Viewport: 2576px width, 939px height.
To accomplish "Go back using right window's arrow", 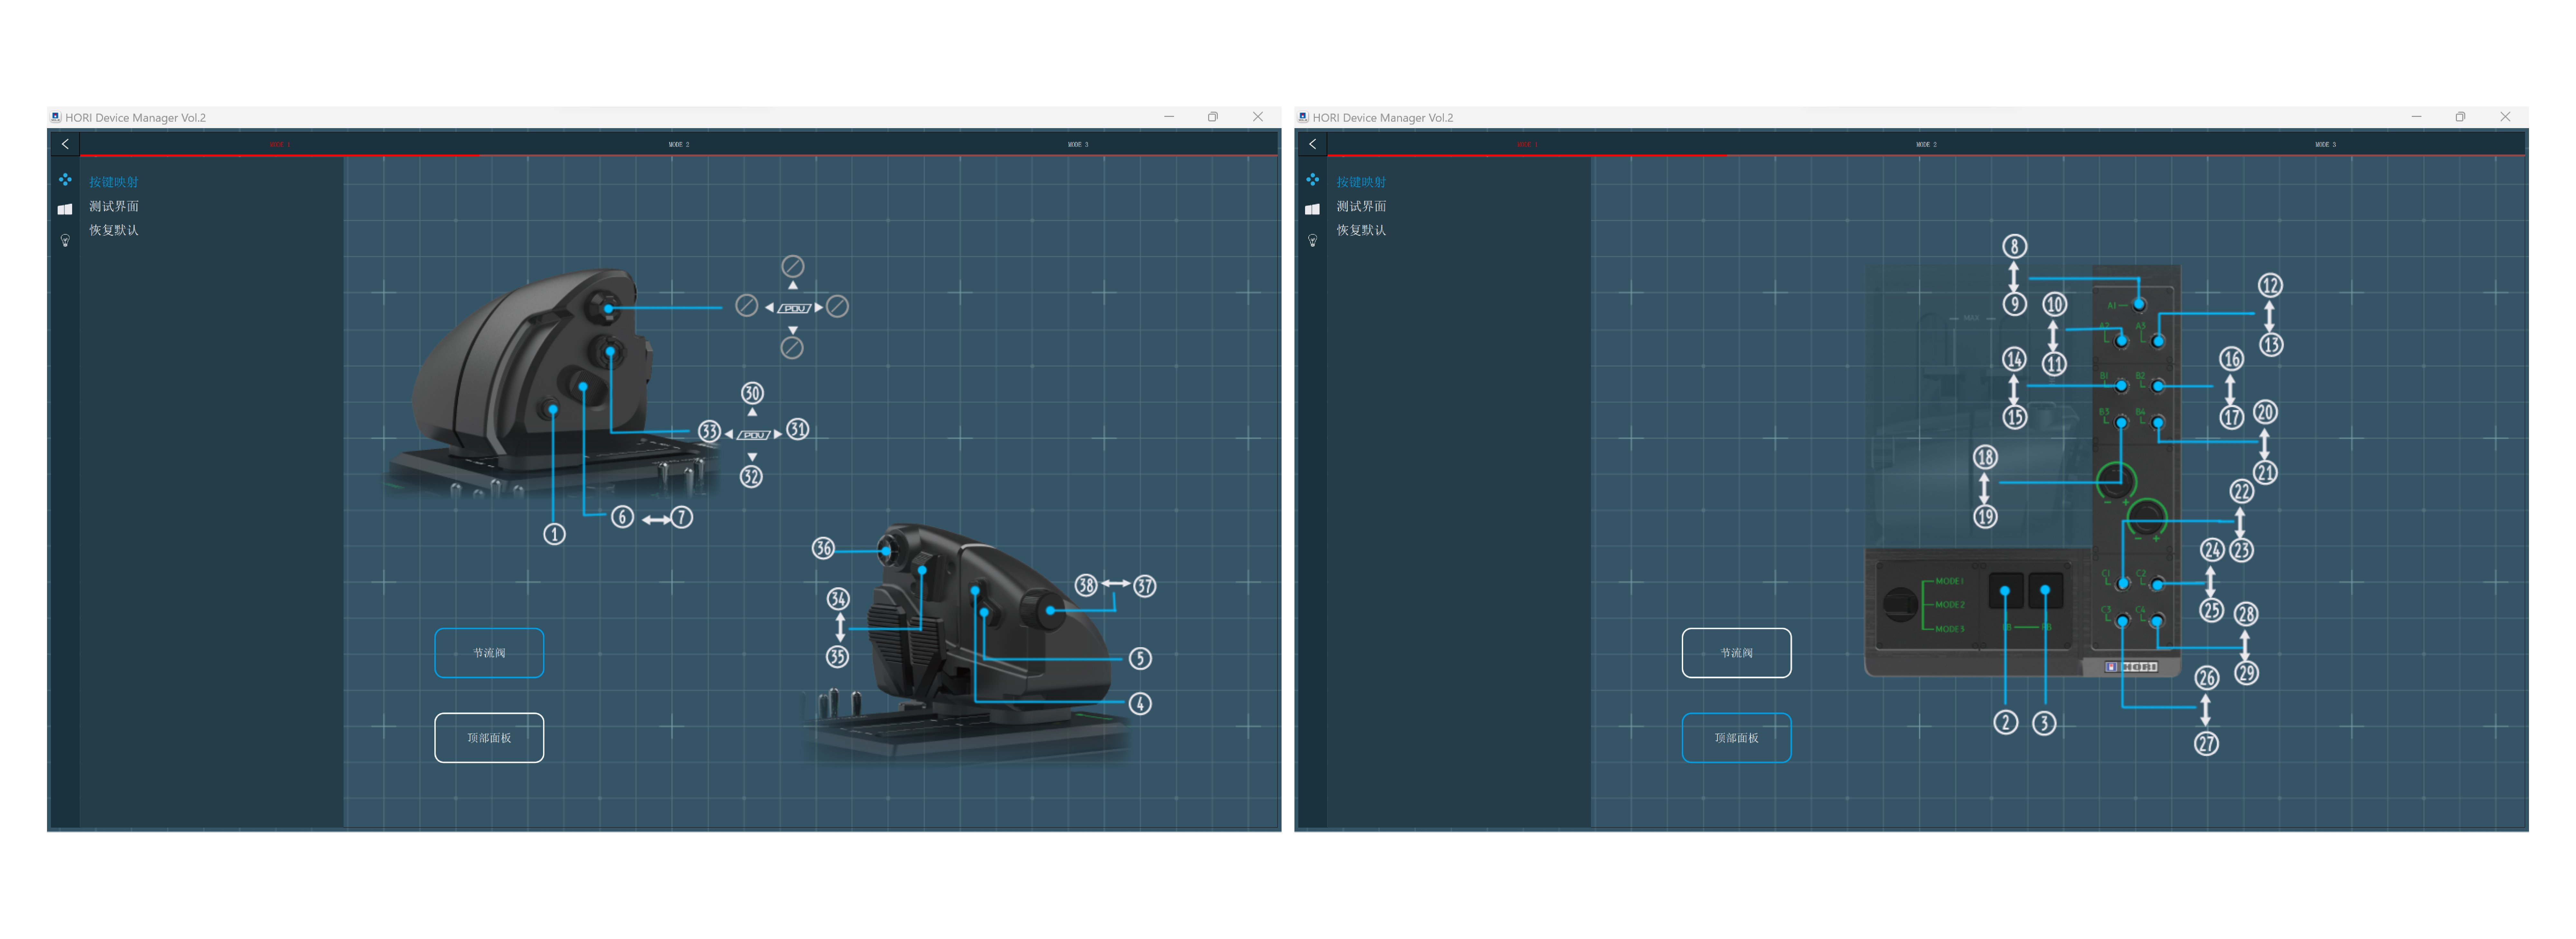I will (x=1312, y=144).
